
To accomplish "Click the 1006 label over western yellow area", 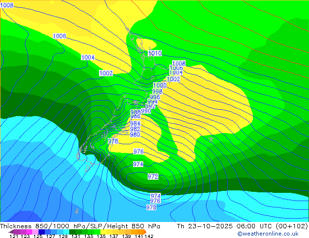I will pyautogui.click(x=59, y=36).
